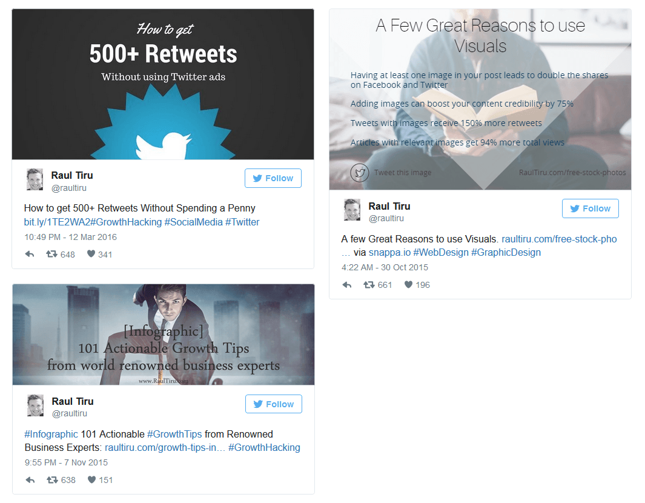Like the tweet with 341 likes

(x=91, y=254)
